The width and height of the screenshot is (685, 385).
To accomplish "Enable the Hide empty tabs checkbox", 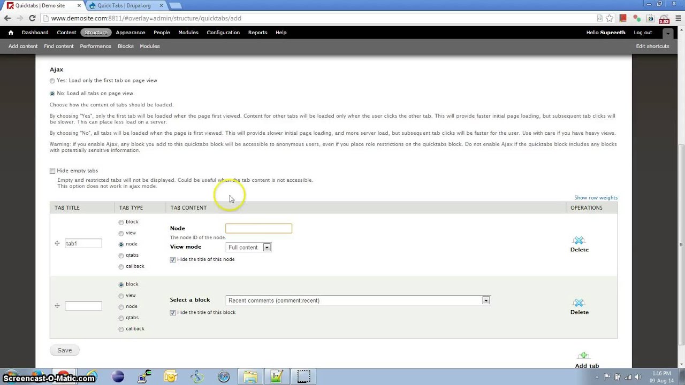I will (52, 171).
